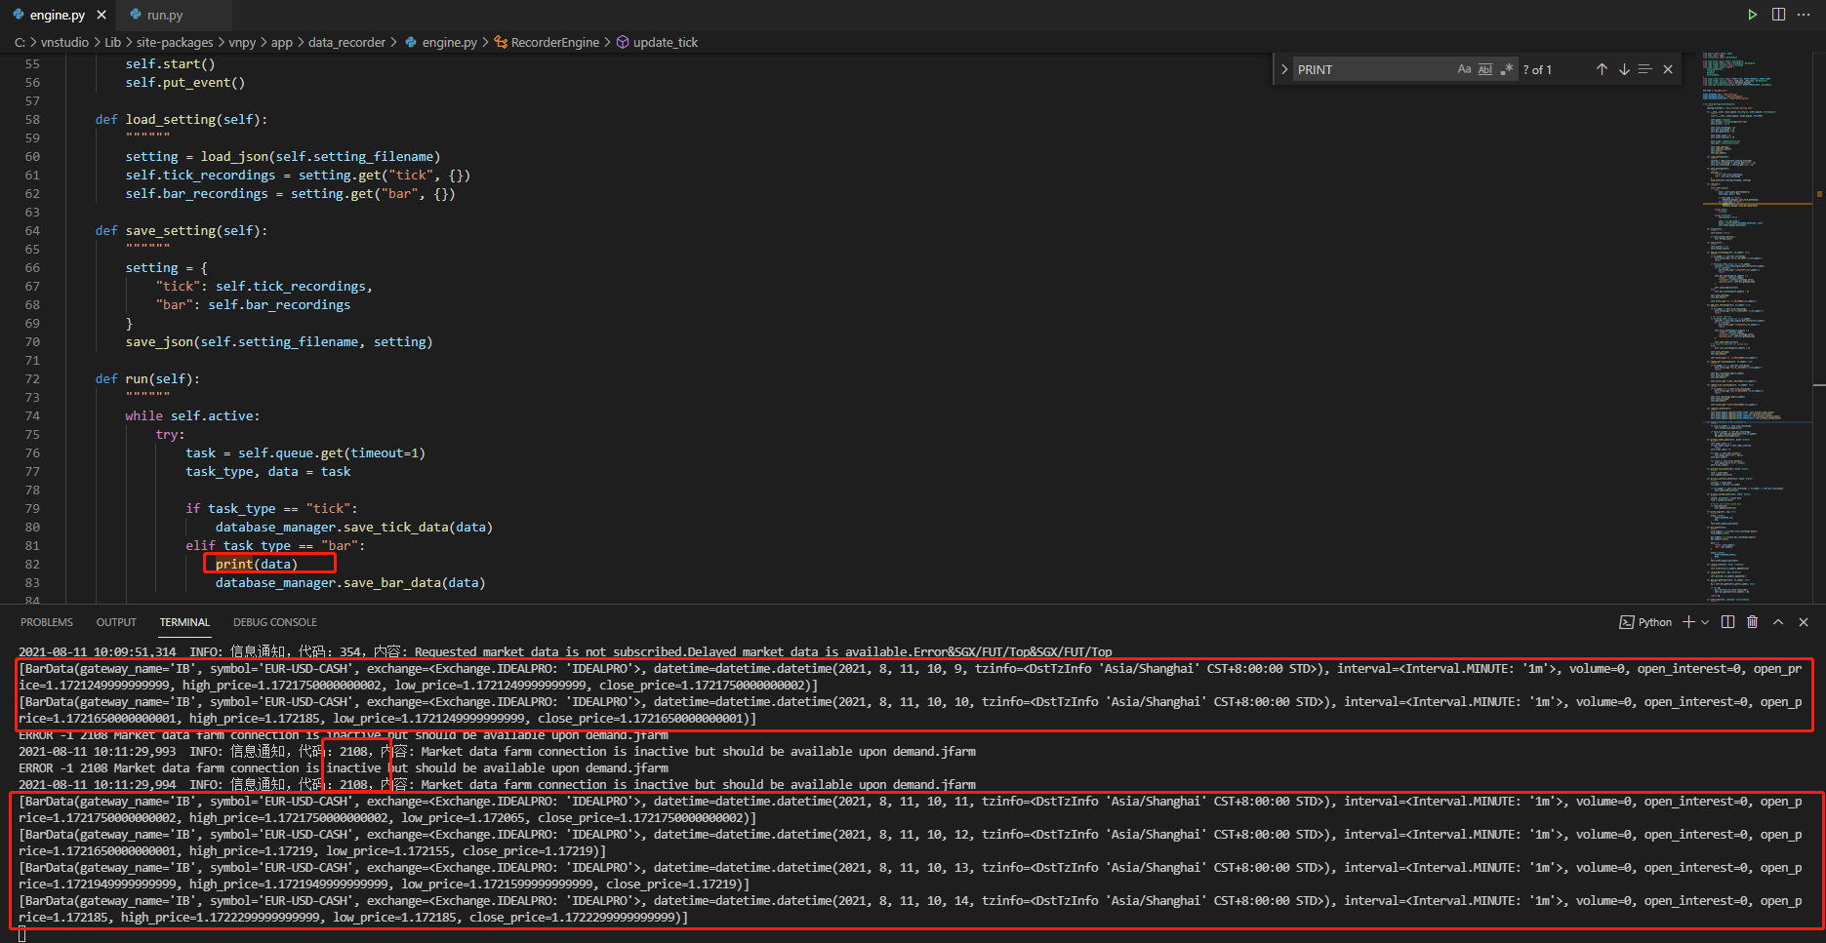
Task: Open the Python terminal selector
Action: 1645,621
